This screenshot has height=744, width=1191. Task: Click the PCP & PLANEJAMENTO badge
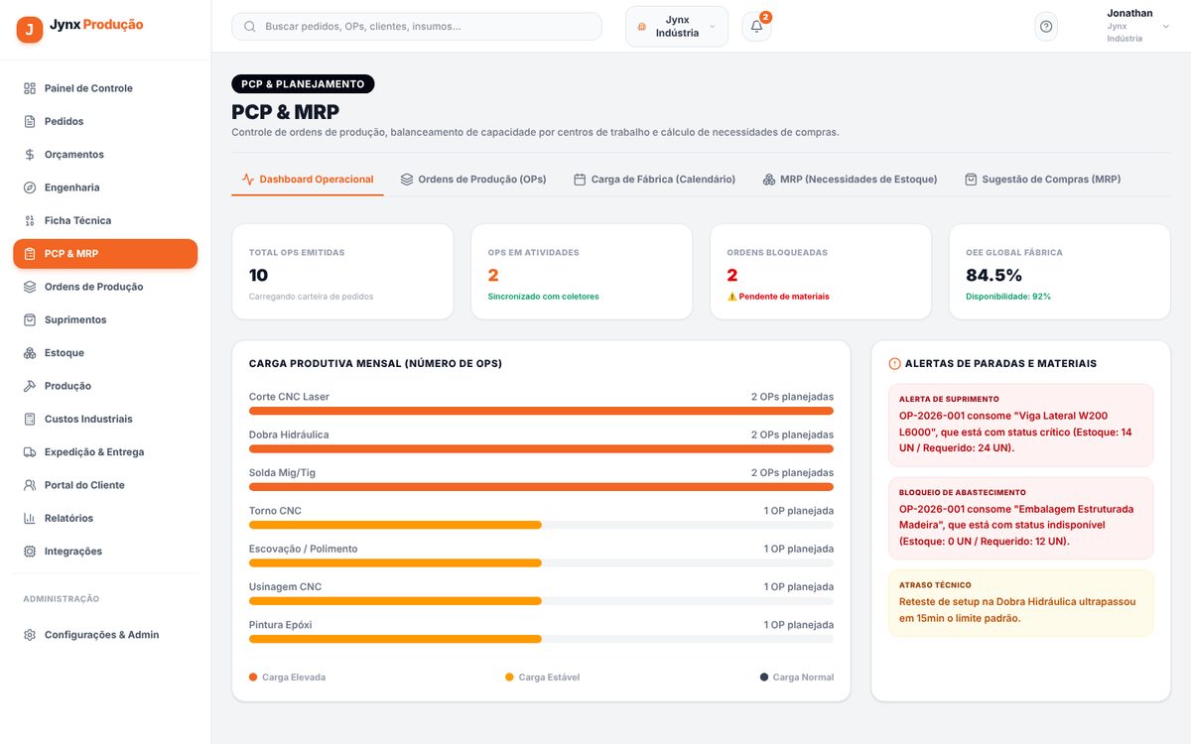point(303,84)
